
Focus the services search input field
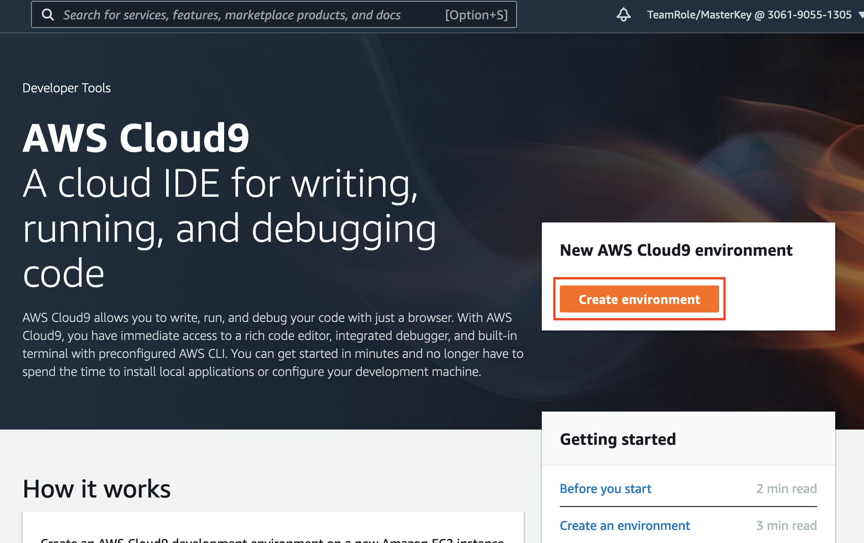coord(274,15)
